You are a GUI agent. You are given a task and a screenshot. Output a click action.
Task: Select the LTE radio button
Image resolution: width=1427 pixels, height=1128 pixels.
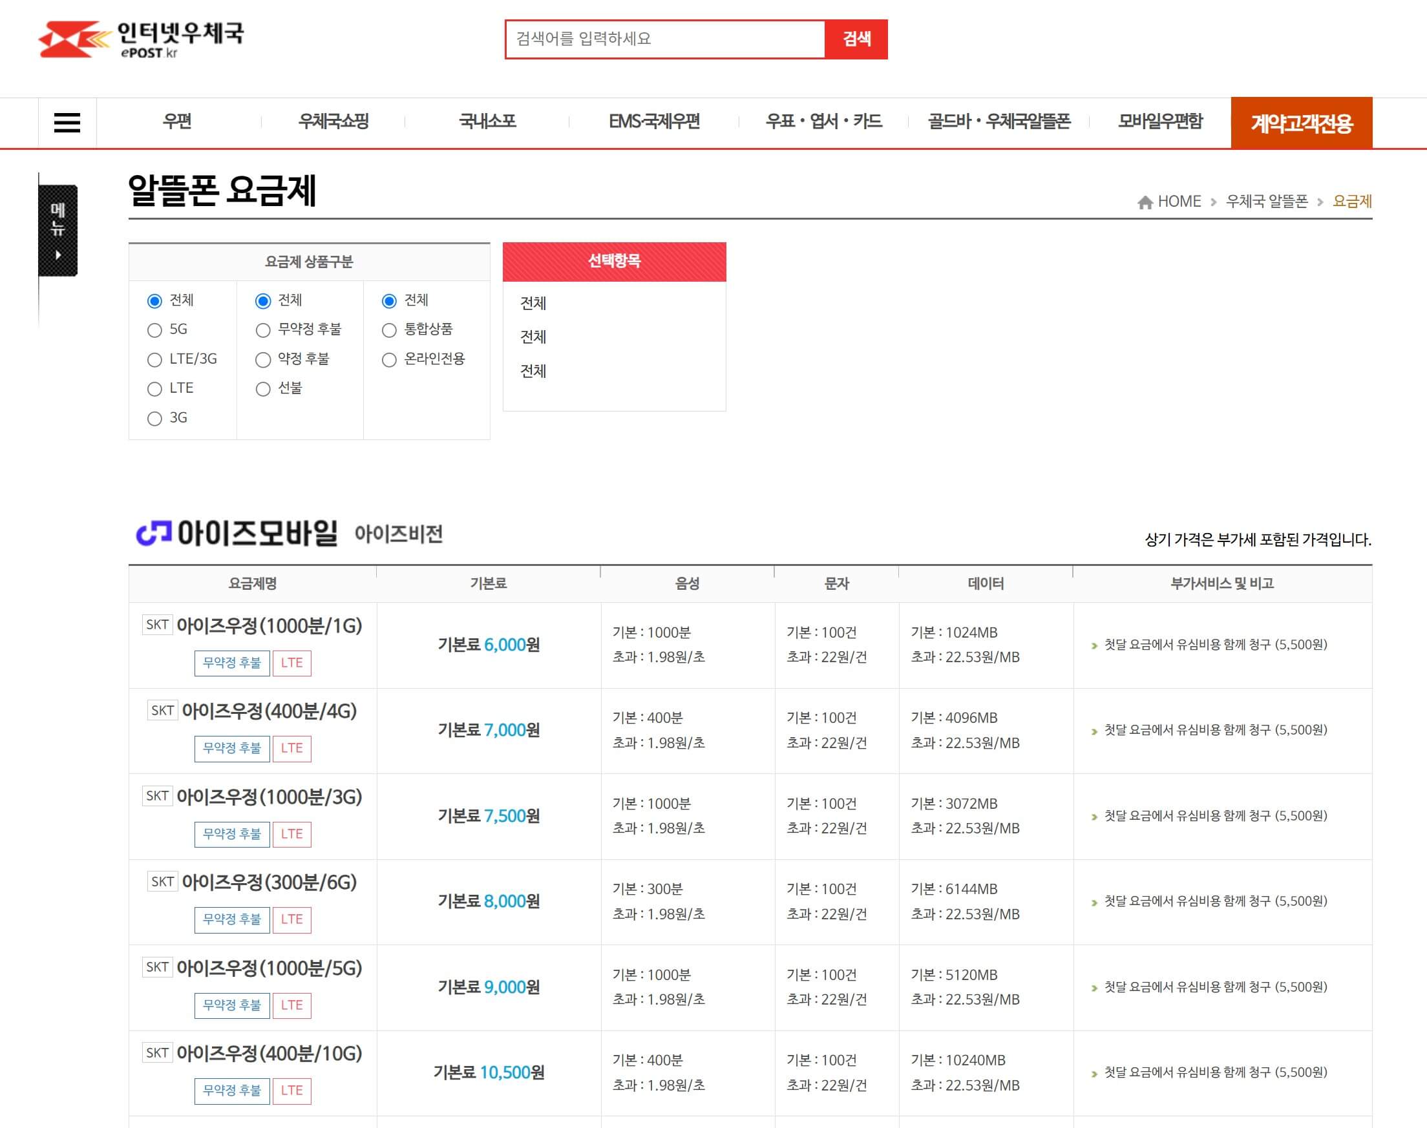tap(154, 389)
